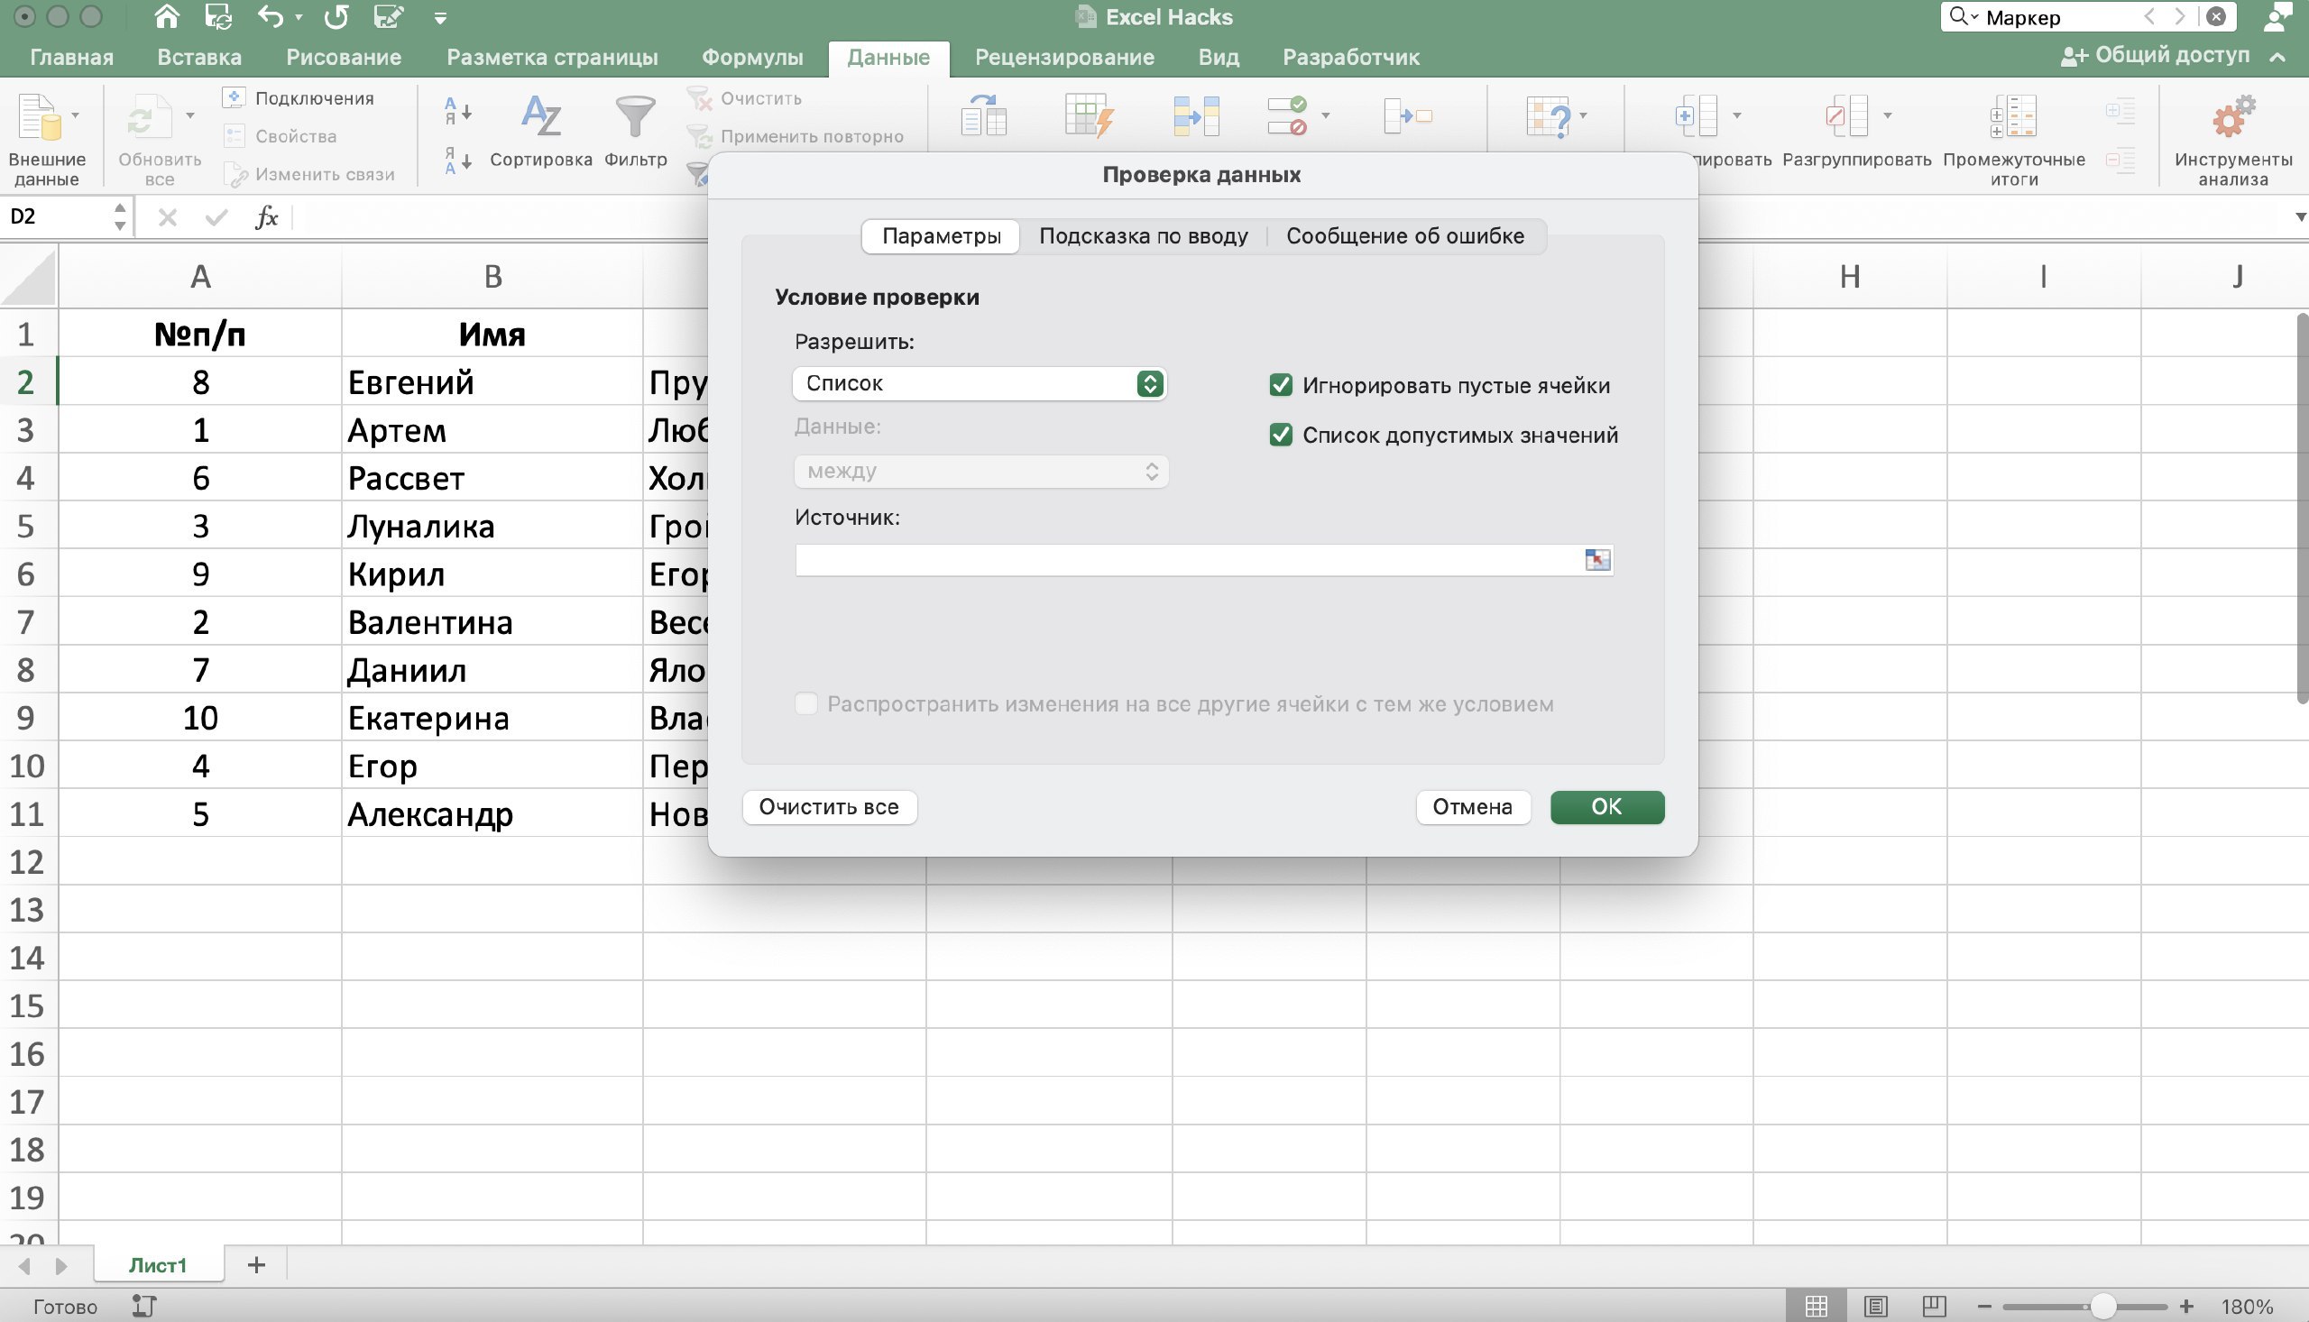Click the Сортировка sort icon
2309x1322 pixels.
coord(541,116)
